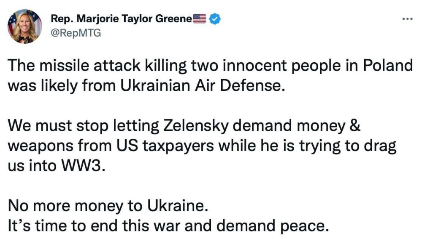Open the three-dot more options menu

point(408,19)
